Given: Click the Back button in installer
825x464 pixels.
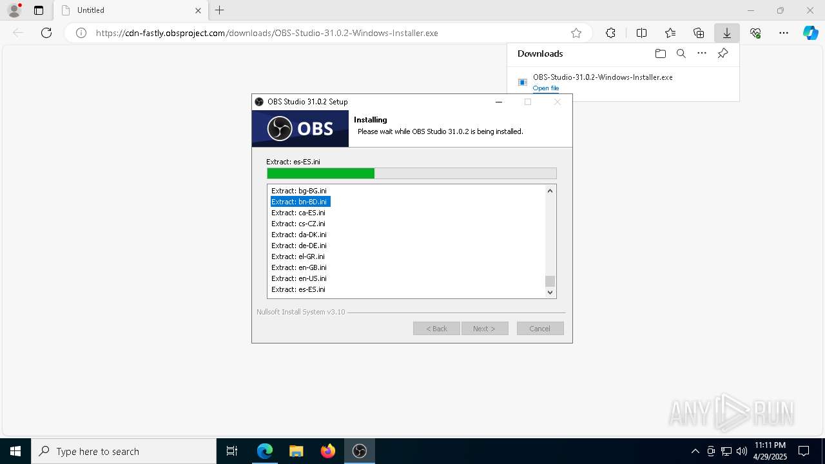Looking at the screenshot, I should [436, 329].
